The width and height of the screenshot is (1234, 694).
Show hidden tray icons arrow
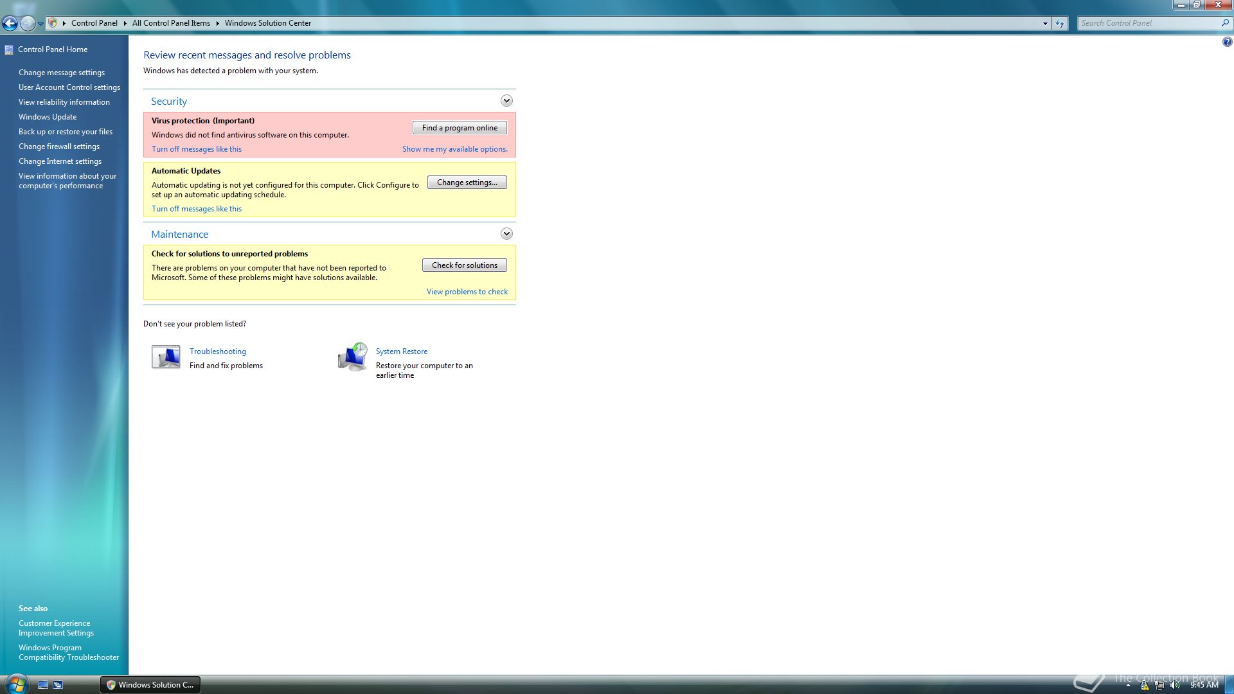(1128, 685)
